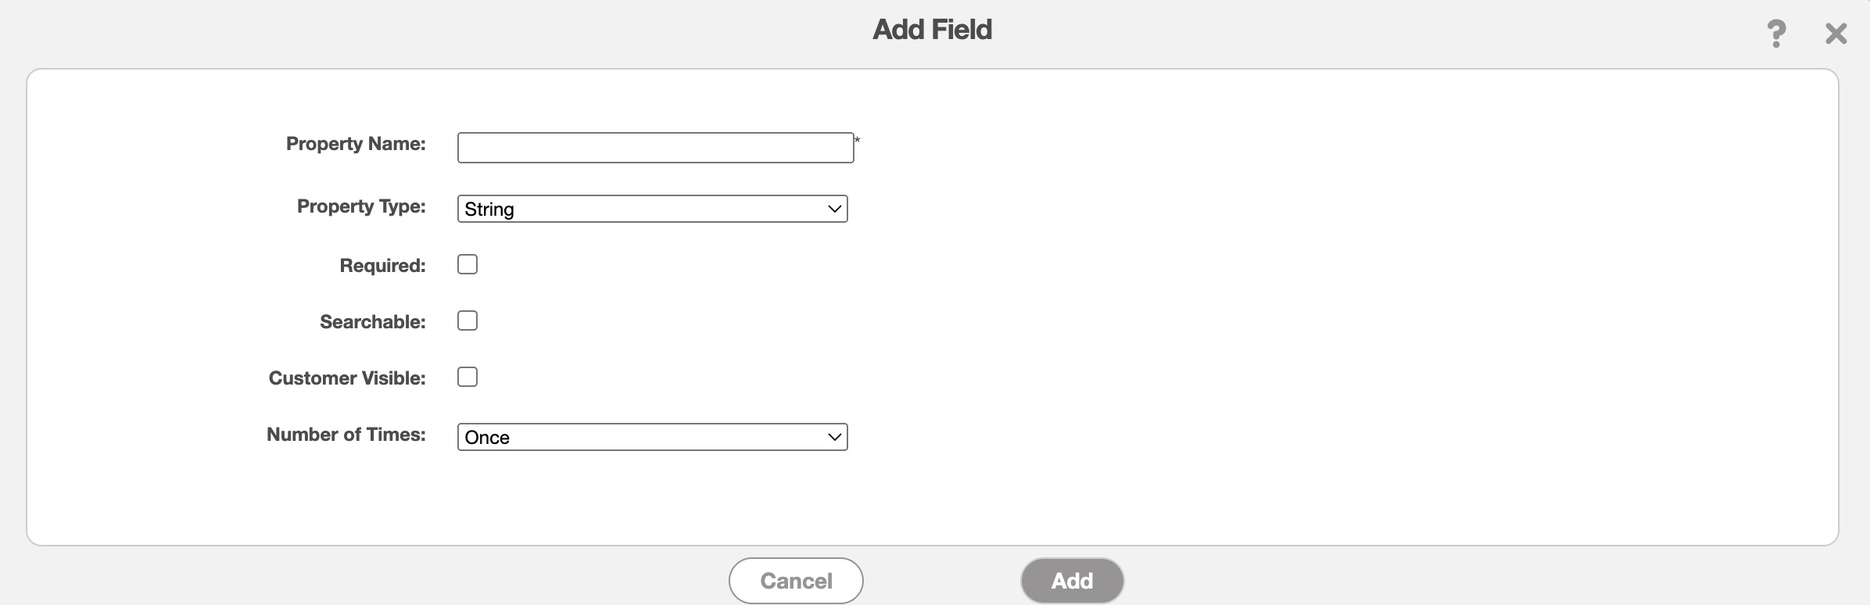Image resolution: width=1870 pixels, height=605 pixels.
Task: Tick the Searchable checkbox
Action: (467, 320)
